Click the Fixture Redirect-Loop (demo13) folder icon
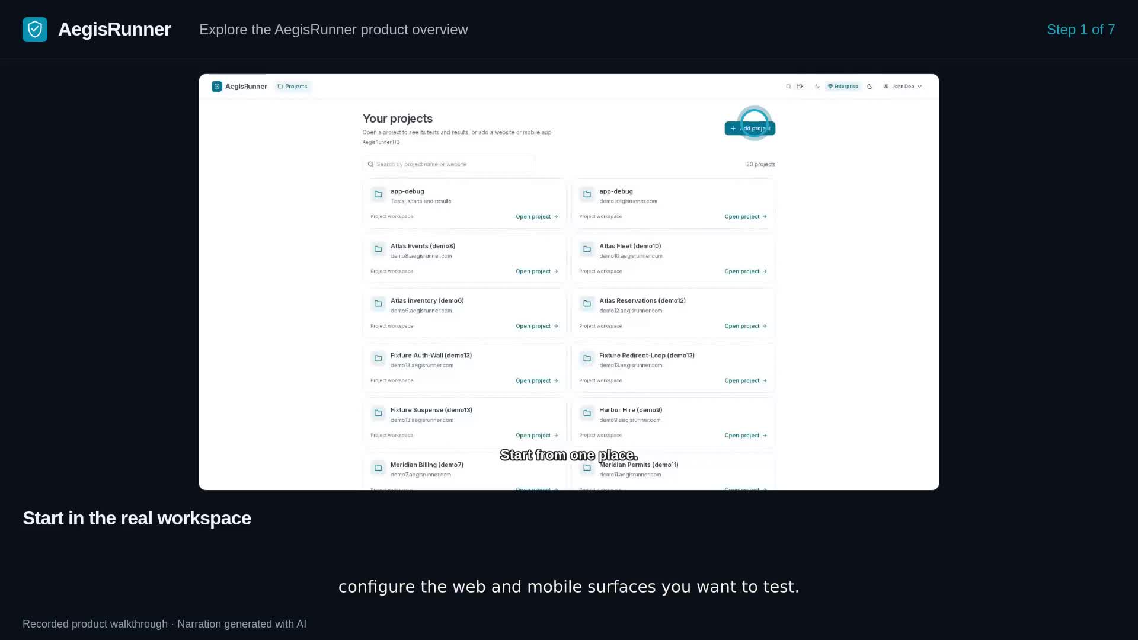Viewport: 1138px width, 640px height. pos(587,359)
